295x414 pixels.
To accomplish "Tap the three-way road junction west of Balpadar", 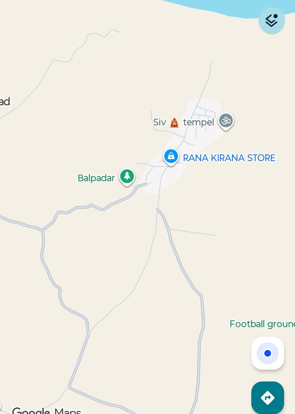I will (x=43, y=231).
